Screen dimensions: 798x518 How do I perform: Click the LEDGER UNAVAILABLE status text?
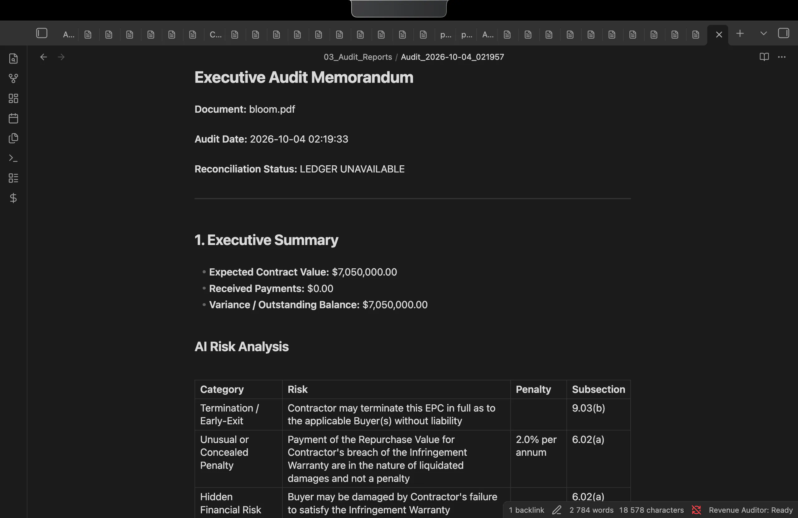(352, 169)
